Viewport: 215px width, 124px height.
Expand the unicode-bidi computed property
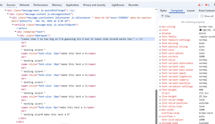[160, 123]
